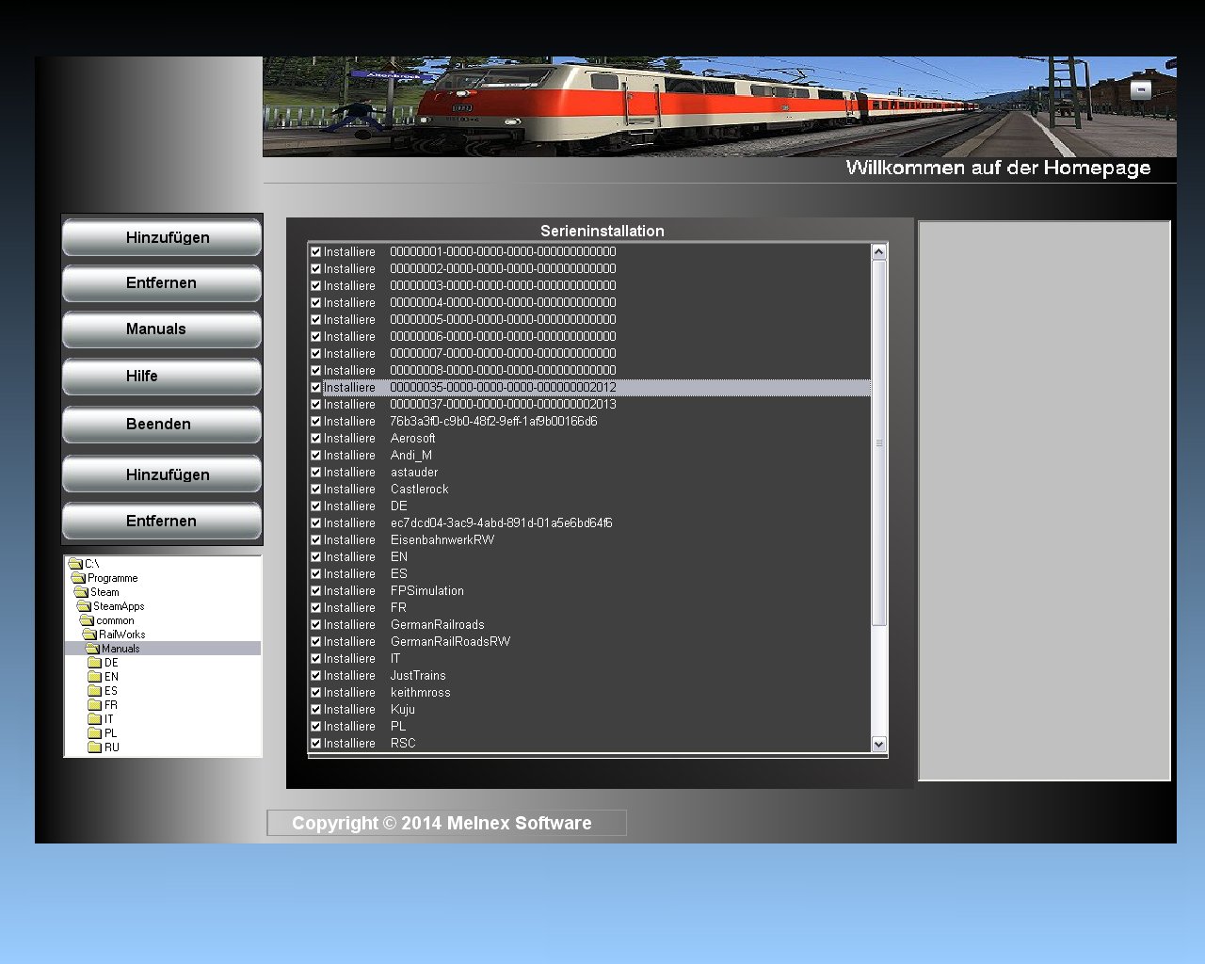Select the Programme folder in tree
Screen dimensions: 1205x964
pyautogui.click(x=112, y=578)
